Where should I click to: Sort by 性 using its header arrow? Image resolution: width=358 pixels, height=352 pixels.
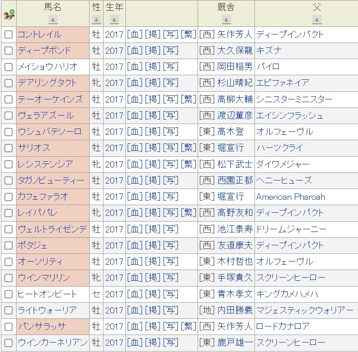96,20
